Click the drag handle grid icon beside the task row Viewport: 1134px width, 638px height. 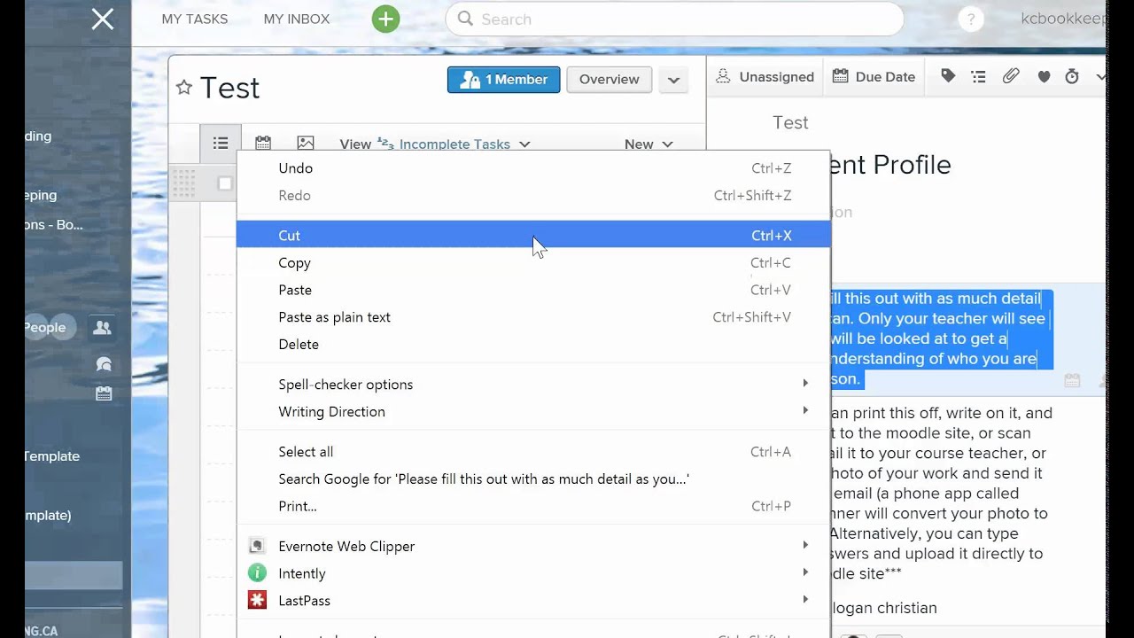click(x=183, y=183)
